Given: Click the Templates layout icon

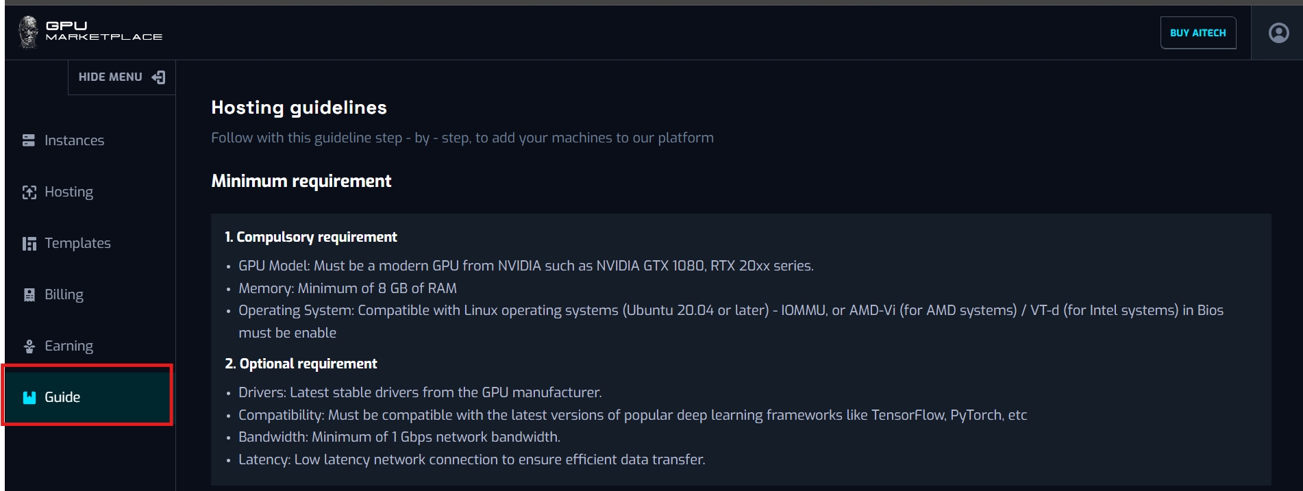Looking at the screenshot, I should coord(29,244).
